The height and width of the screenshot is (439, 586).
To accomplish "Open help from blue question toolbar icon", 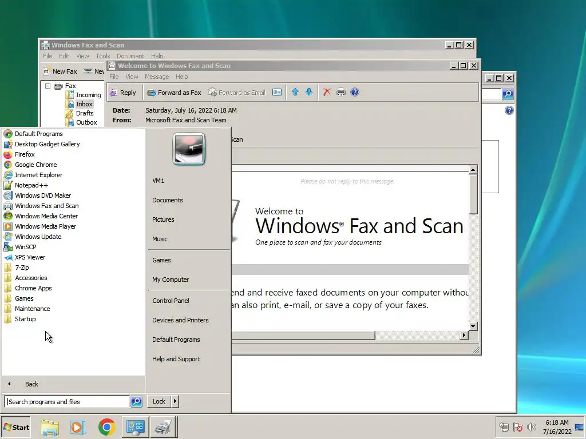I will click(355, 92).
